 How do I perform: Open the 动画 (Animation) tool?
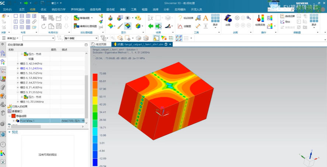[227, 19]
